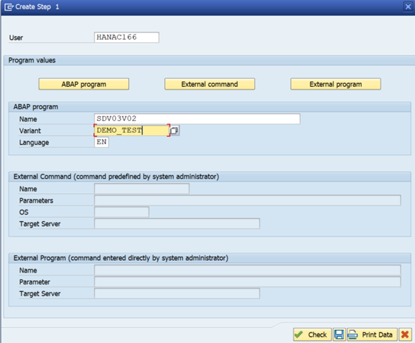Click the Variant label
Viewport: 415px width, 343px height.
pyautogui.click(x=30, y=130)
